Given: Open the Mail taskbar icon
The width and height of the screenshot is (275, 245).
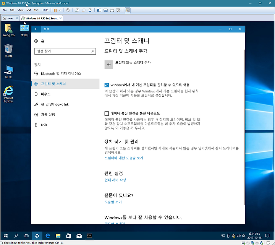Looking at the screenshot, I should 79,236.
